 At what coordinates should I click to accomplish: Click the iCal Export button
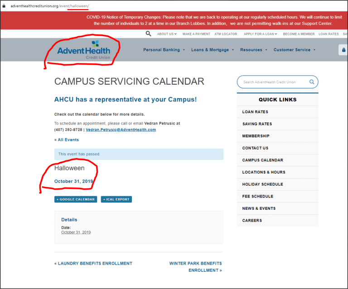pyautogui.click(x=116, y=199)
